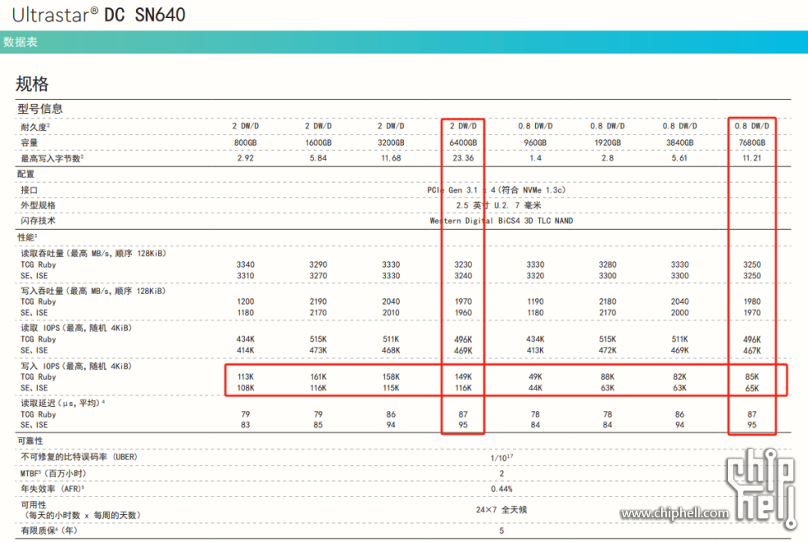Click the Western Digital BiCS4 3D TLC NAND text
This screenshot has width=808, height=542.
[501, 221]
